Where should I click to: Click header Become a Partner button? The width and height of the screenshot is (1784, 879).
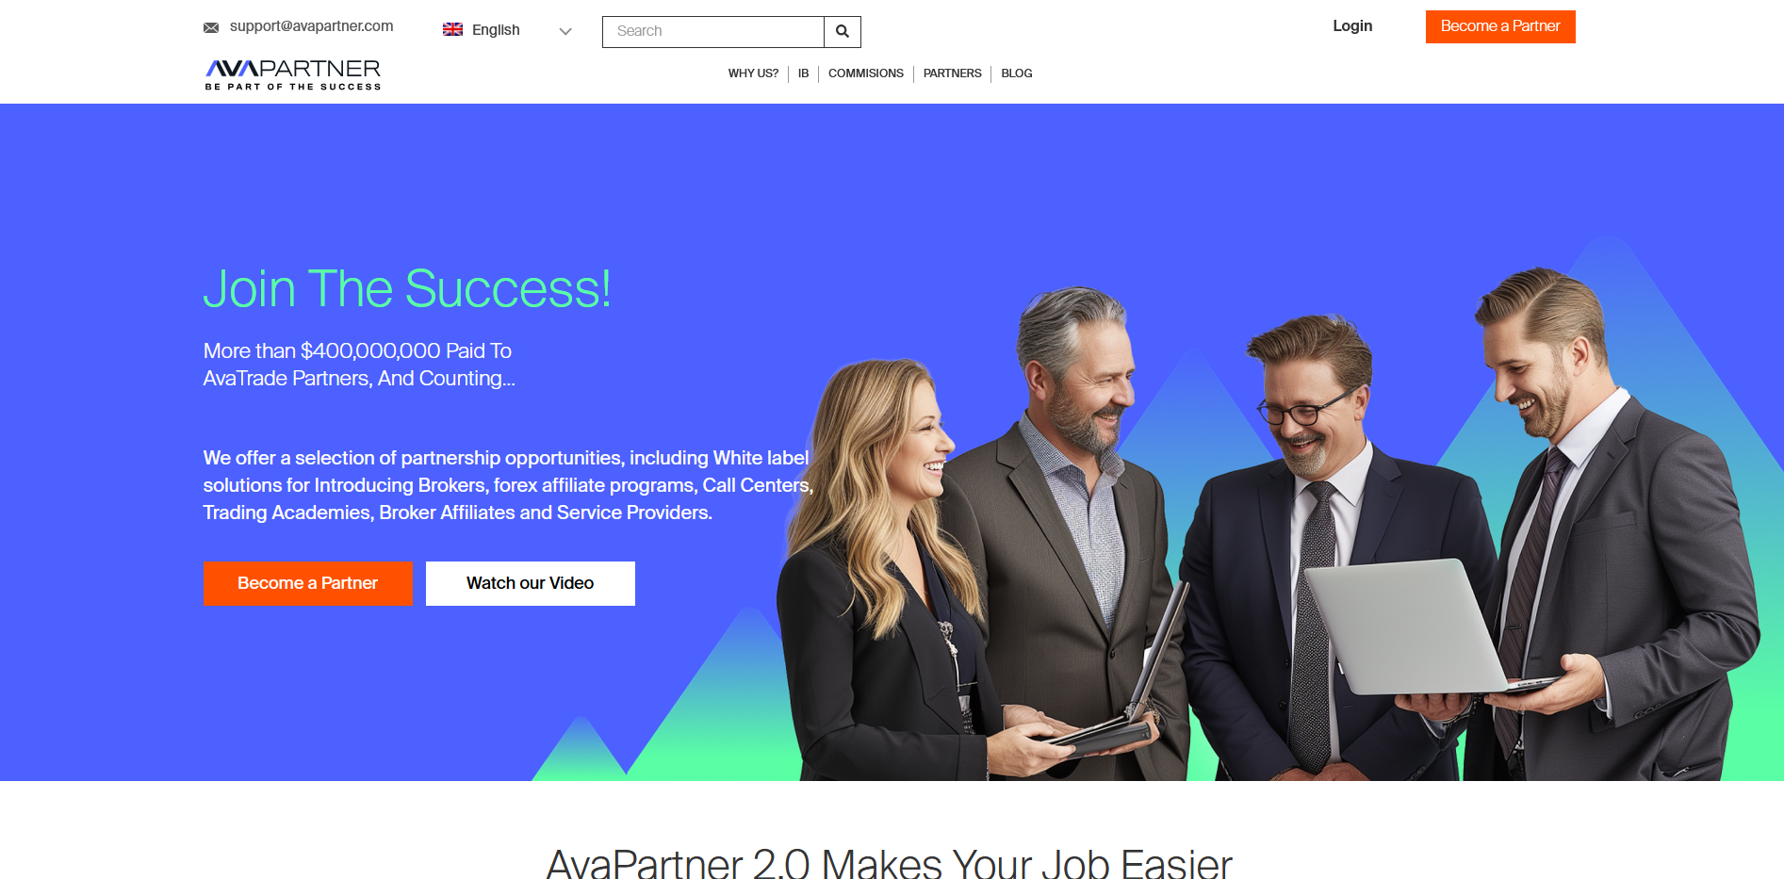tap(1500, 26)
